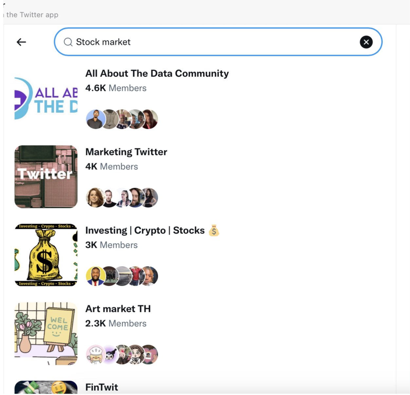View All About The Data member avatars

tap(122, 119)
